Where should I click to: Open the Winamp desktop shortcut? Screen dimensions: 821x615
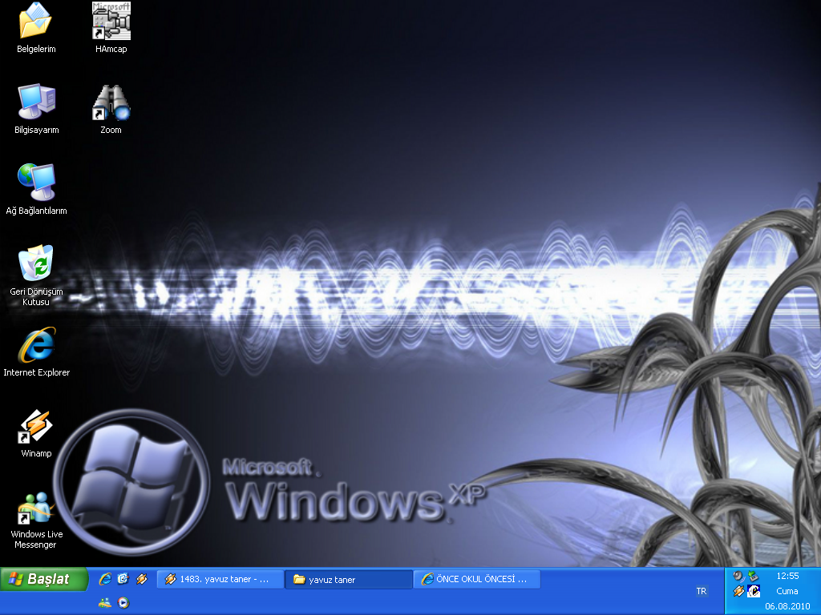click(x=36, y=426)
